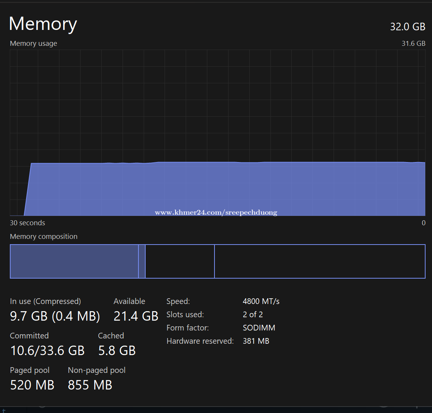The height and width of the screenshot is (413, 432).
Task: Click the Non-paged pool 855 MB value
Action: 90,385
